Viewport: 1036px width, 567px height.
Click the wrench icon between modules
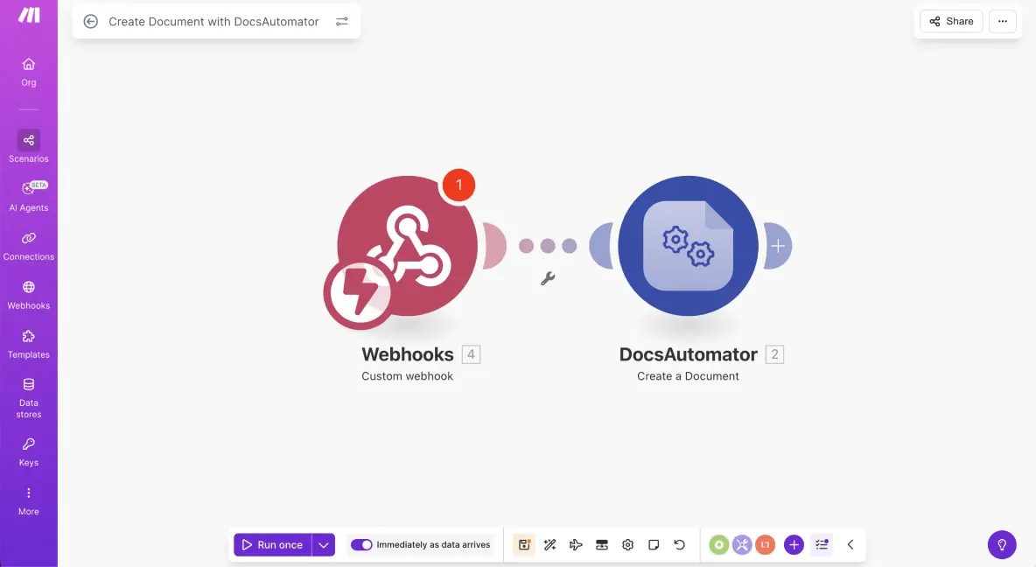548,279
